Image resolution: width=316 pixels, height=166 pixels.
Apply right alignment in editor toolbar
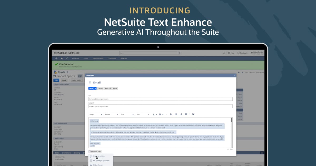click(x=181, y=114)
